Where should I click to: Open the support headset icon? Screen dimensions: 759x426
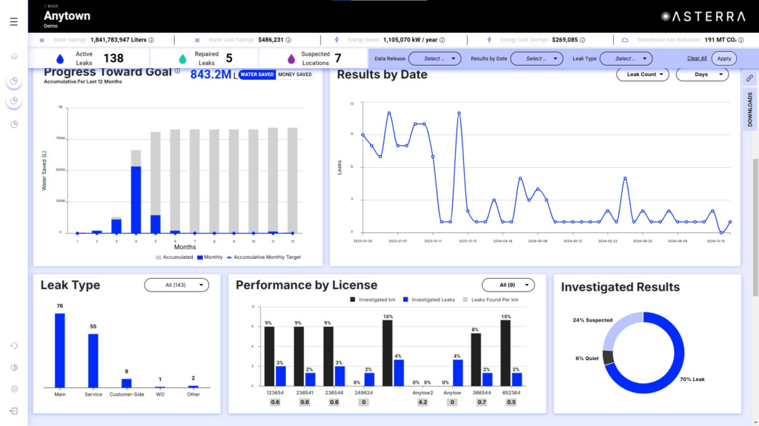click(14, 345)
